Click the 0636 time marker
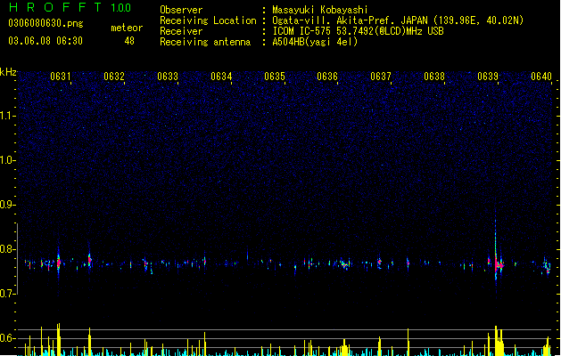The height and width of the screenshot is (356, 561). pos(327,77)
